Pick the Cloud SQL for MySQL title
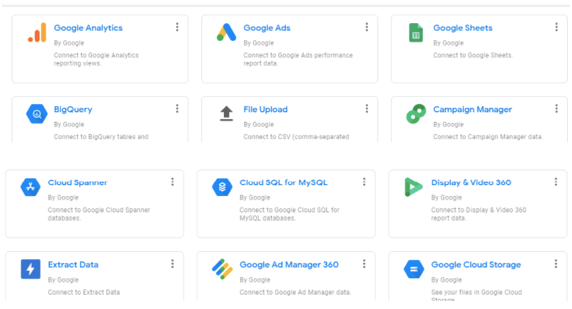This screenshot has height=309, width=572. 283,182
